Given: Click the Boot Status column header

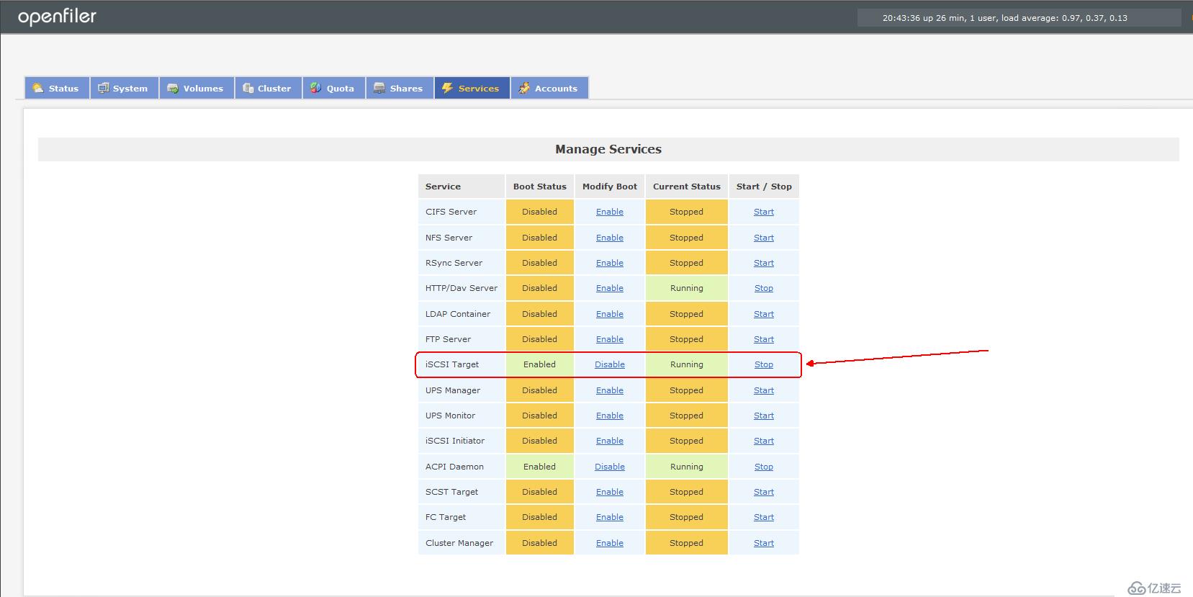Looking at the screenshot, I should [540, 187].
